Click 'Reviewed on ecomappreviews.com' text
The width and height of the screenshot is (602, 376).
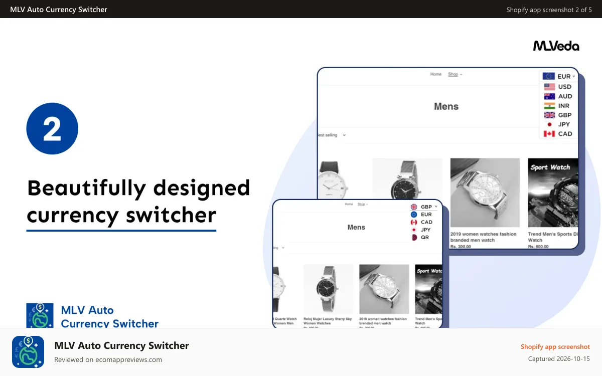click(108, 359)
